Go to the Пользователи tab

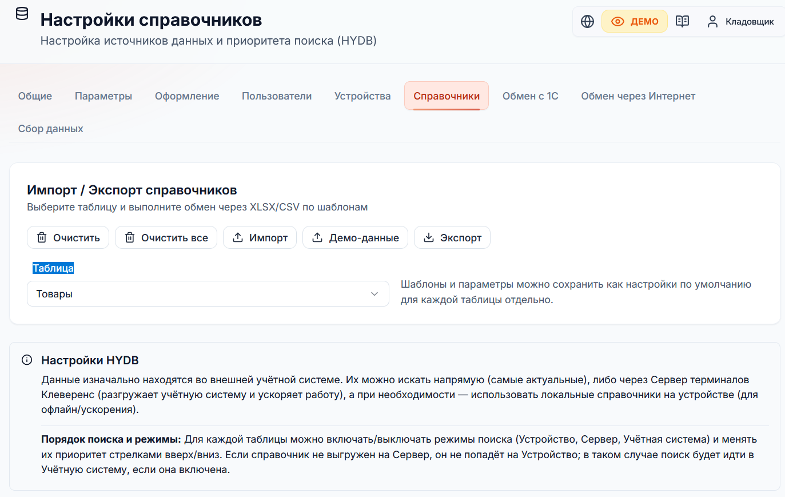point(277,96)
